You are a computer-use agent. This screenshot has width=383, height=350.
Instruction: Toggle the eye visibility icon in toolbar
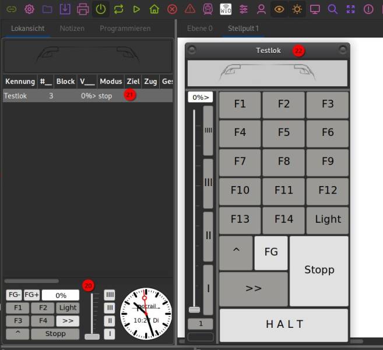click(x=279, y=9)
